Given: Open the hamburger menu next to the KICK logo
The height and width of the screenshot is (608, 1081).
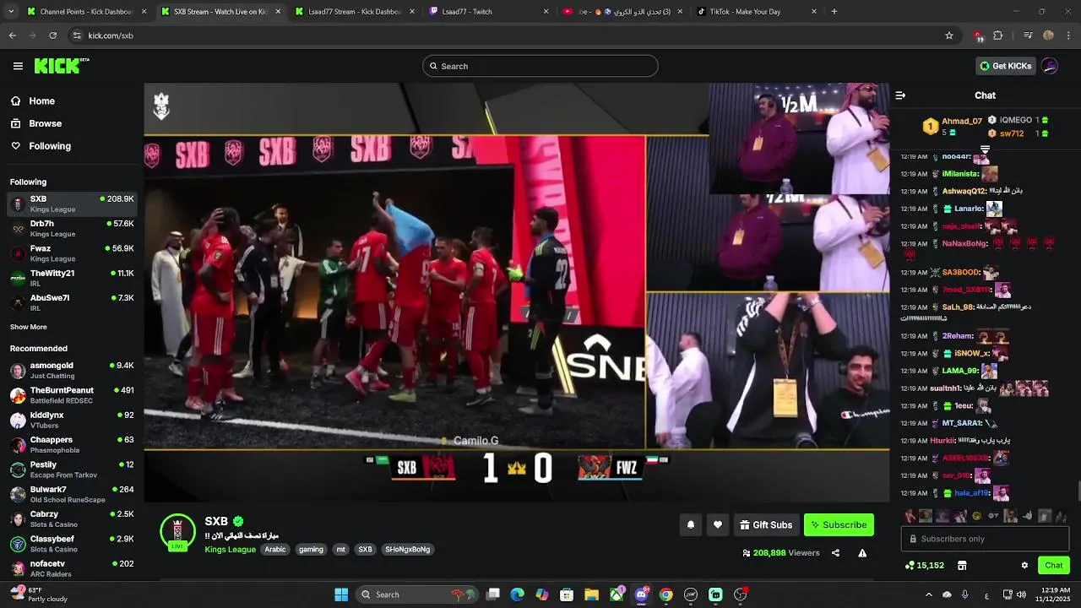Looking at the screenshot, I should (x=18, y=66).
